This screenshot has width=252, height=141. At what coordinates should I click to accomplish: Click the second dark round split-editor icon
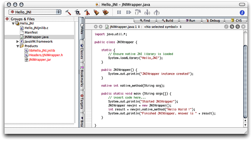pos(238,26)
